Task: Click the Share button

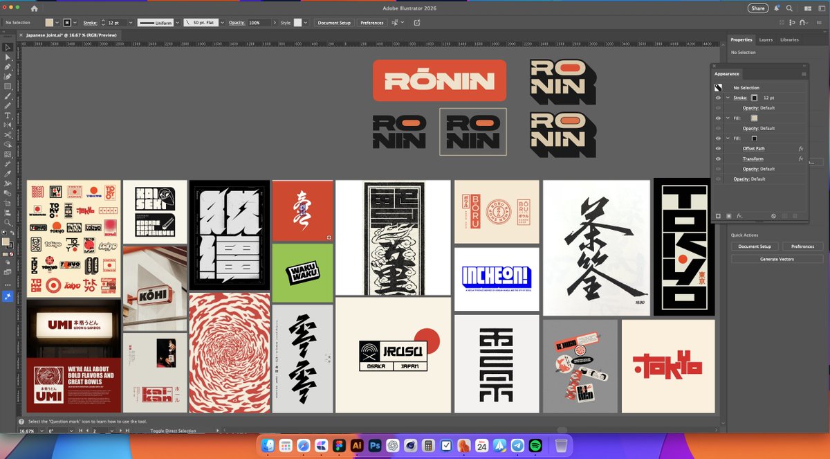Action: pos(758,8)
